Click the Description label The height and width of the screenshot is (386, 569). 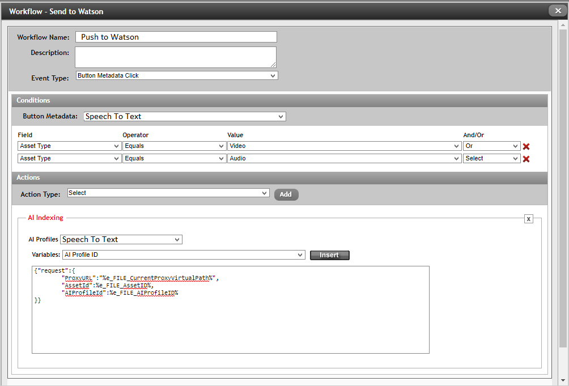click(50, 53)
